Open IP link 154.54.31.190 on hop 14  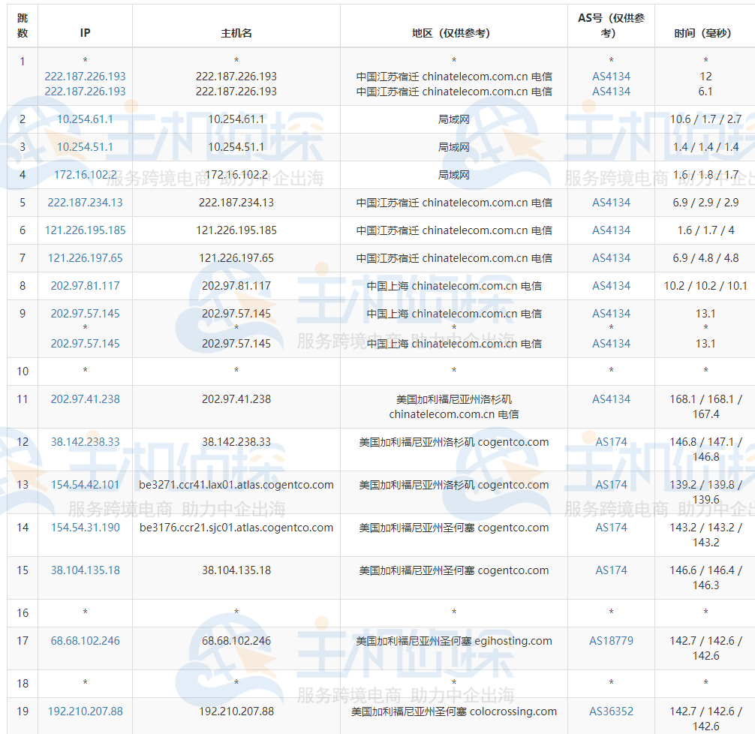click(x=85, y=528)
